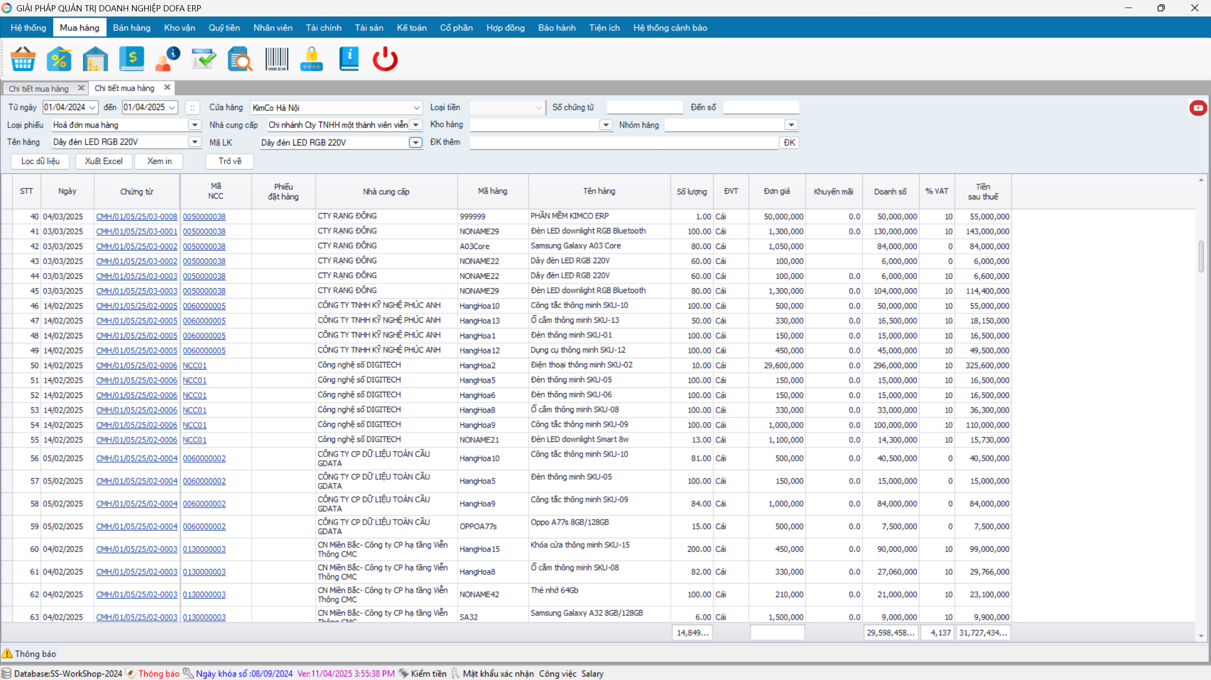Open the Tiện ích menu
The width and height of the screenshot is (1211, 680).
(x=604, y=27)
